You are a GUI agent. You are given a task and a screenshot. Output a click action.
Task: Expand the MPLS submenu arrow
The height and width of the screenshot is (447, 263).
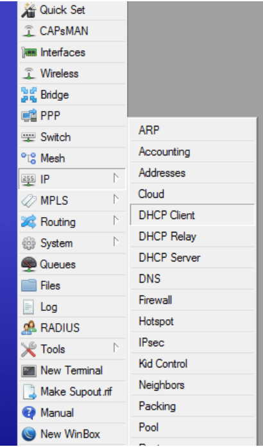point(115,200)
